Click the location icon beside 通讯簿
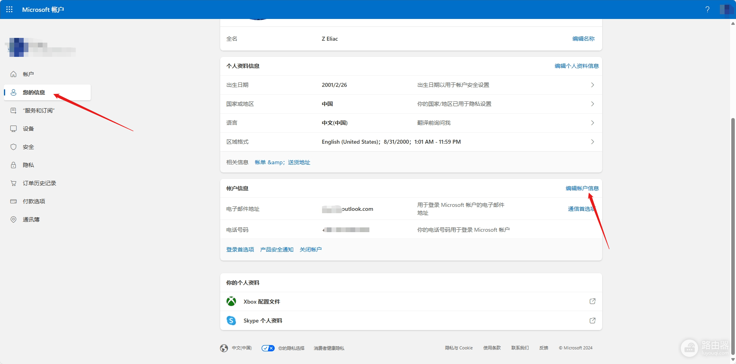Viewport: 736px width, 364px height. (13, 220)
